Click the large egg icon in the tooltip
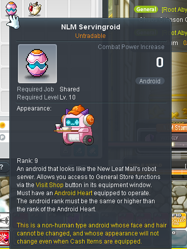This screenshot has height=249, width=187. coord(38,64)
